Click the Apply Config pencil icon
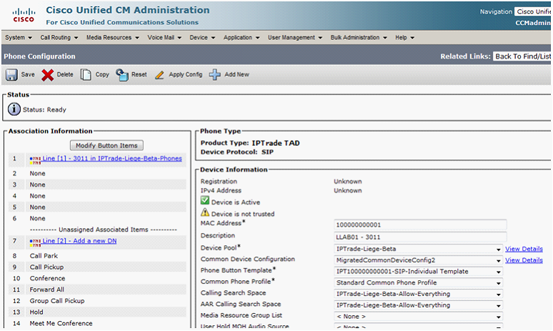 (159, 75)
